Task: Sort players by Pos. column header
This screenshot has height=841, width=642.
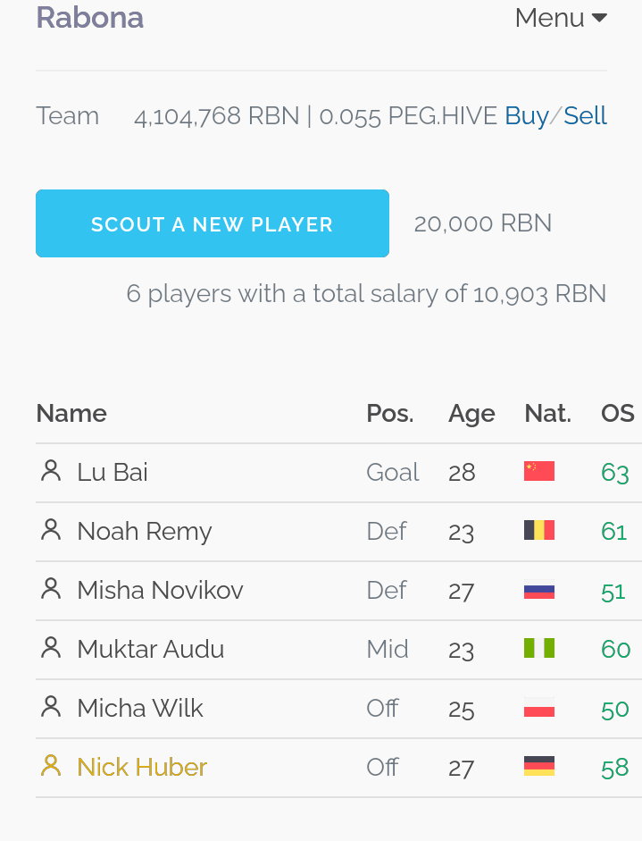Action: (390, 414)
